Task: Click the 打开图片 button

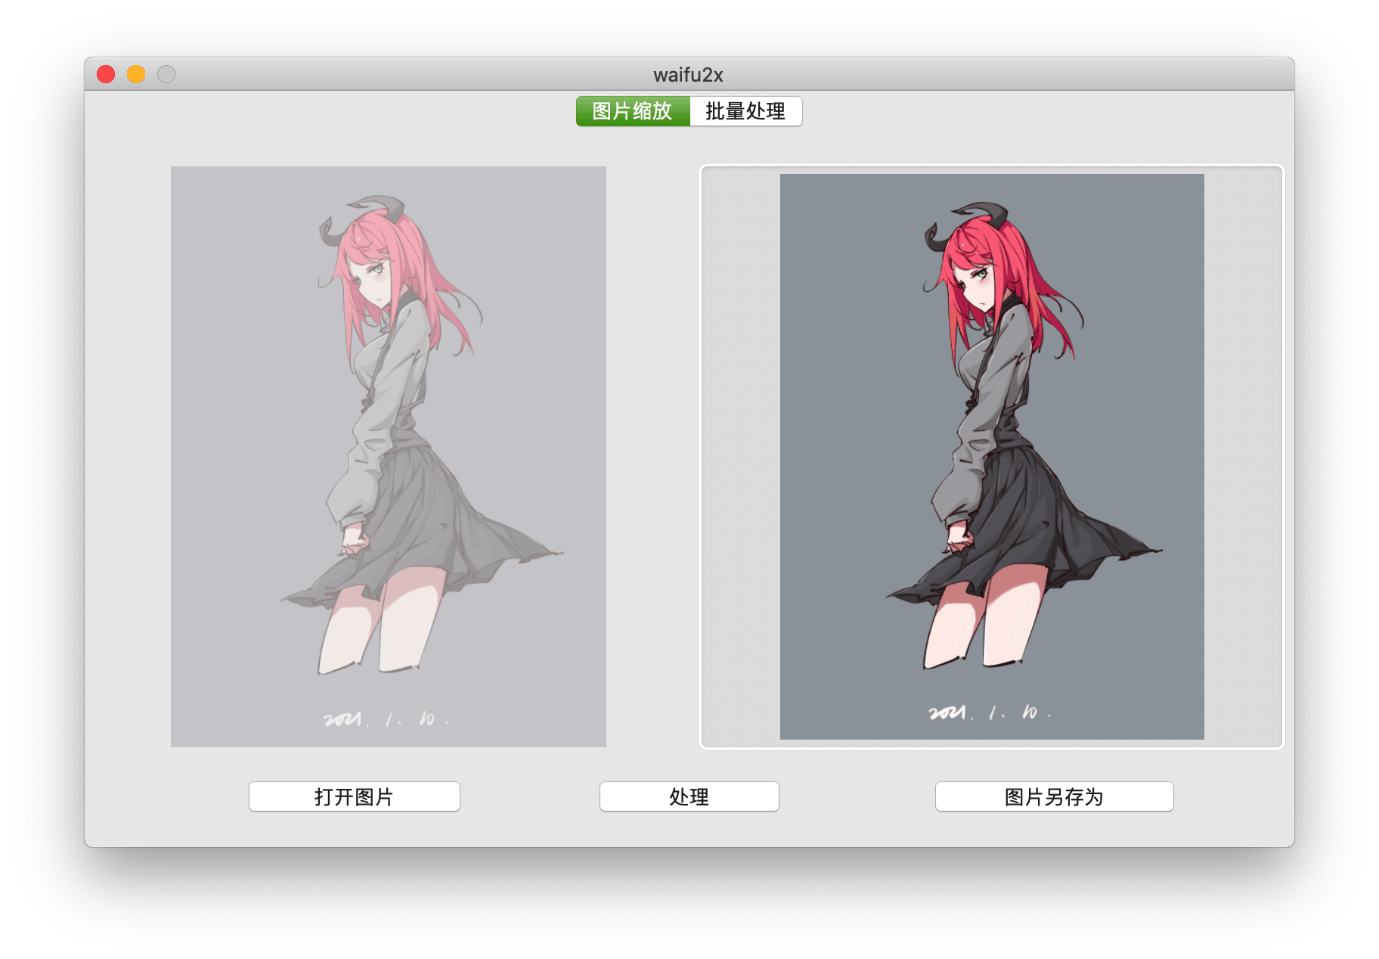Action: tap(354, 796)
